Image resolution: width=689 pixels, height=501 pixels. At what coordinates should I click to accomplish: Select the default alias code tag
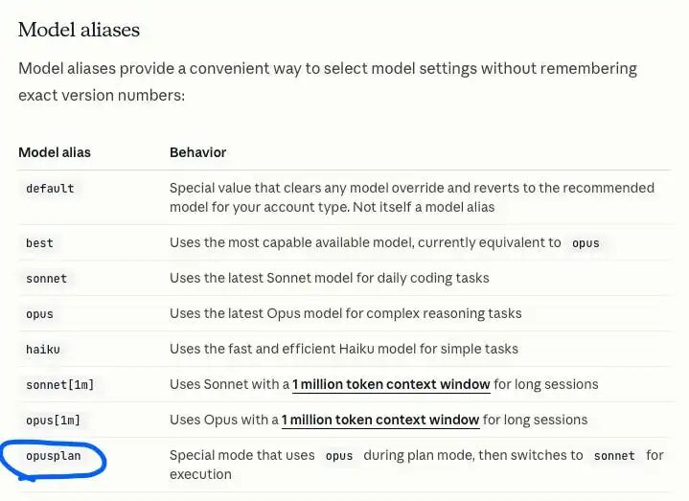point(50,189)
